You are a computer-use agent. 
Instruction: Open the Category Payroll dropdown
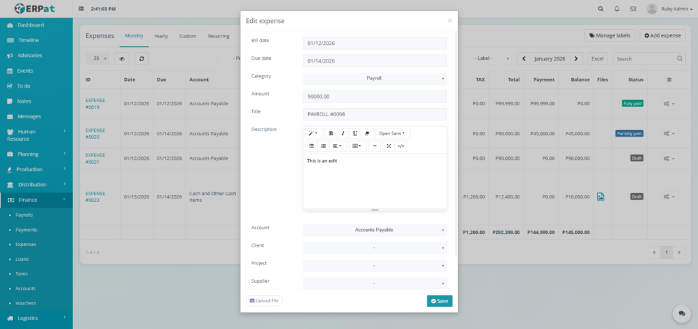pyautogui.click(x=375, y=79)
